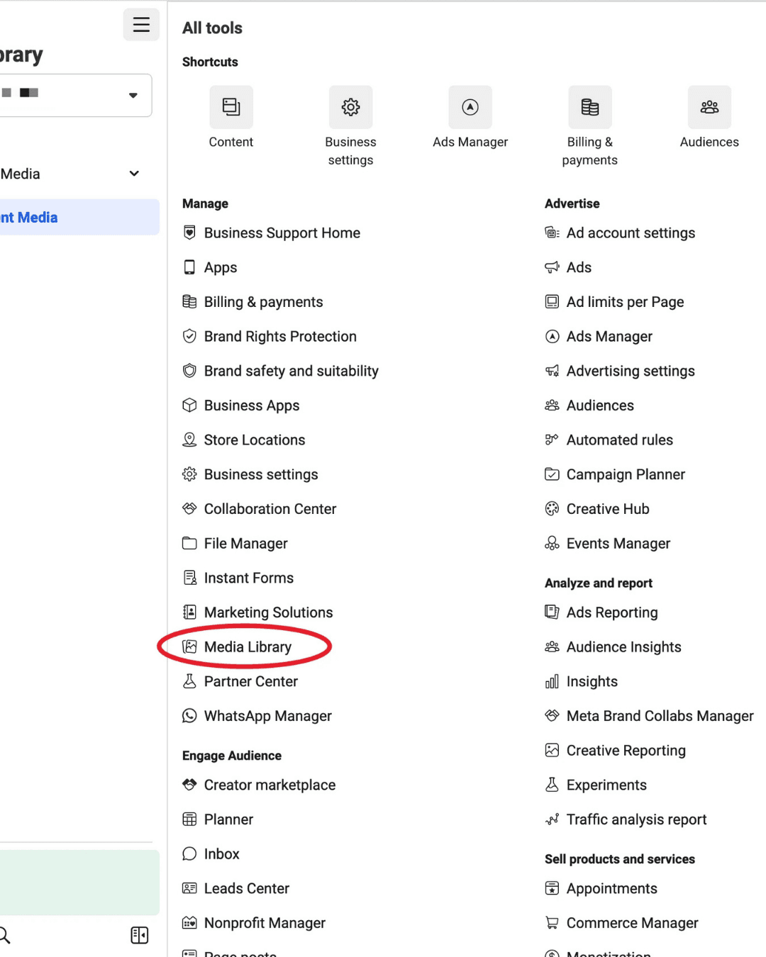Click the Store Locations pin icon

pyautogui.click(x=189, y=440)
